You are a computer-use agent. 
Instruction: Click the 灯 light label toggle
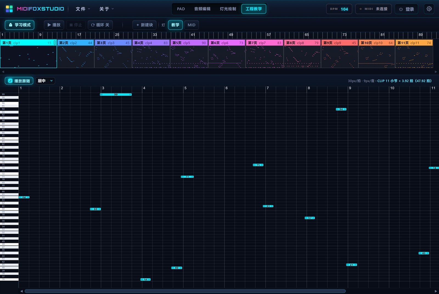163,25
